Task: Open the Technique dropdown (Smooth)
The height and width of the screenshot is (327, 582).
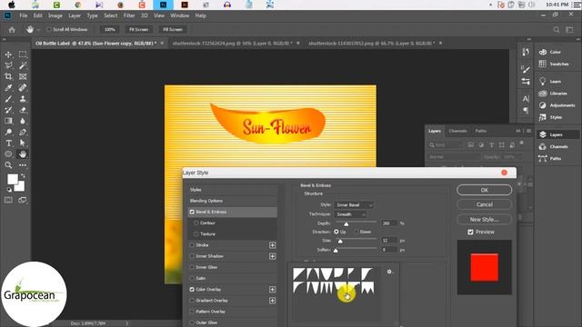Action: click(x=350, y=214)
